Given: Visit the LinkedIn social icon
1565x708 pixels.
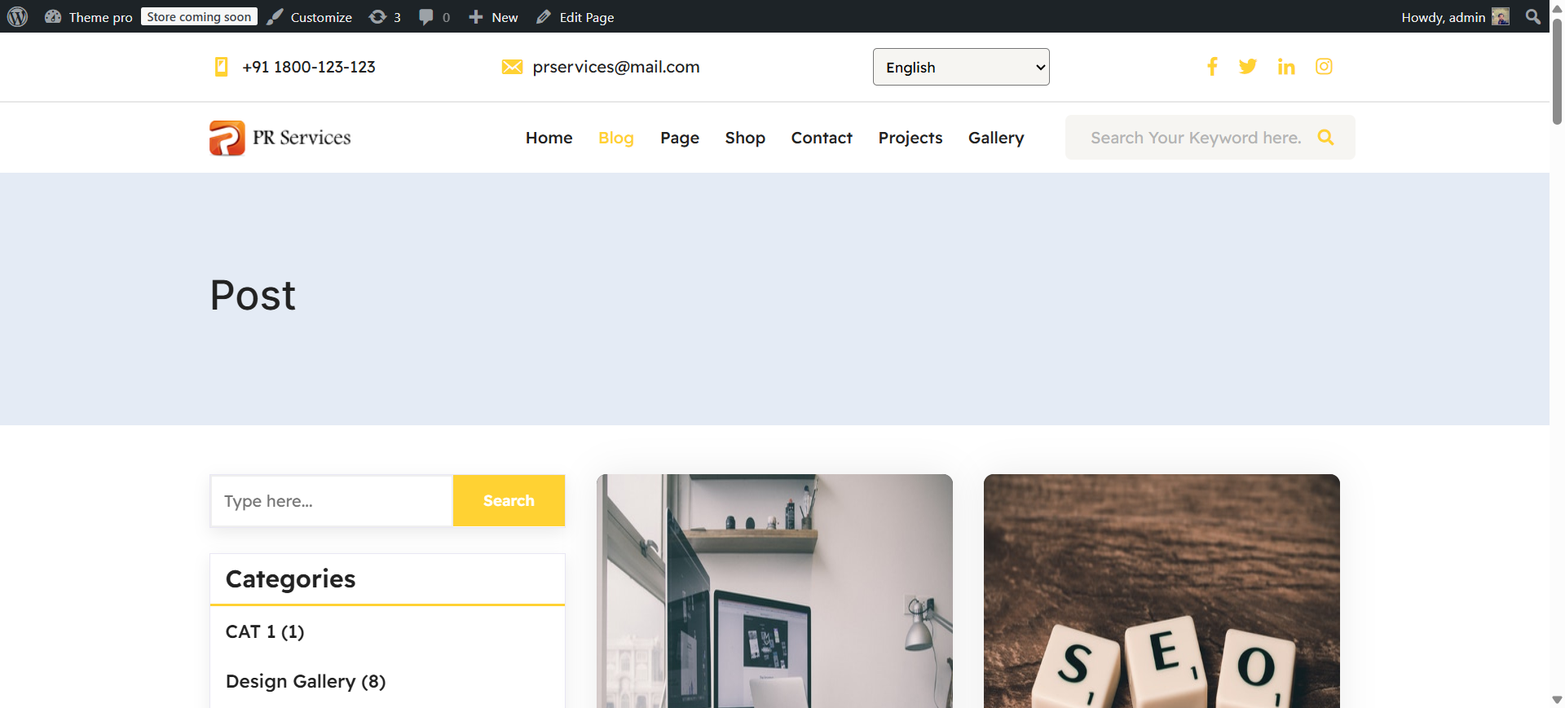Looking at the screenshot, I should coord(1286,67).
